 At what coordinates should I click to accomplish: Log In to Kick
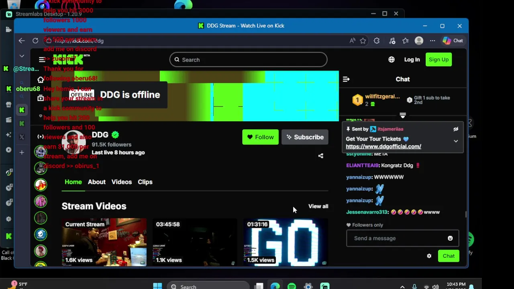[x=412, y=59]
